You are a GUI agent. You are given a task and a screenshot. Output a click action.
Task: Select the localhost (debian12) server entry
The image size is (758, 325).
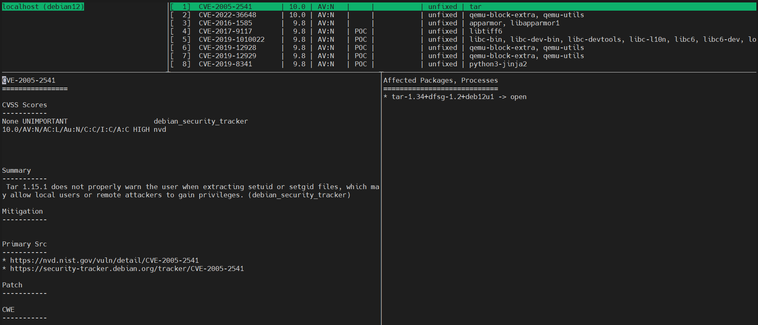pyautogui.click(x=43, y=7)
